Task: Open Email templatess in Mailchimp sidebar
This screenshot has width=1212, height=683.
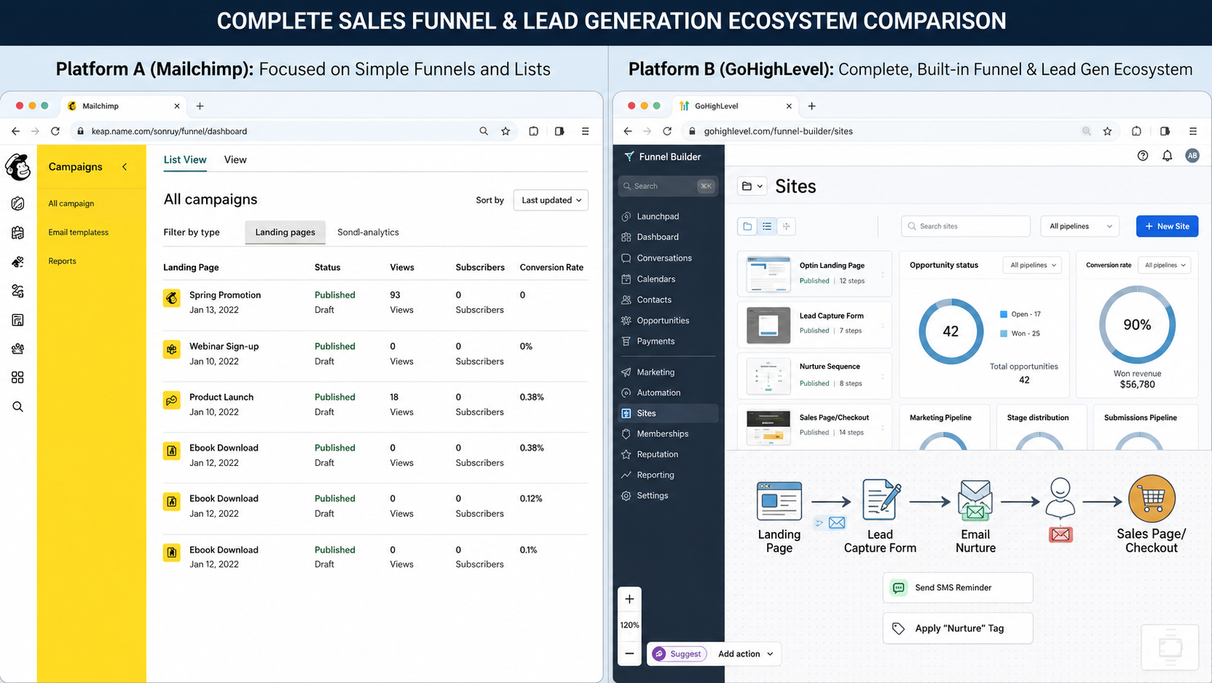Action: (x=78, y=232)
